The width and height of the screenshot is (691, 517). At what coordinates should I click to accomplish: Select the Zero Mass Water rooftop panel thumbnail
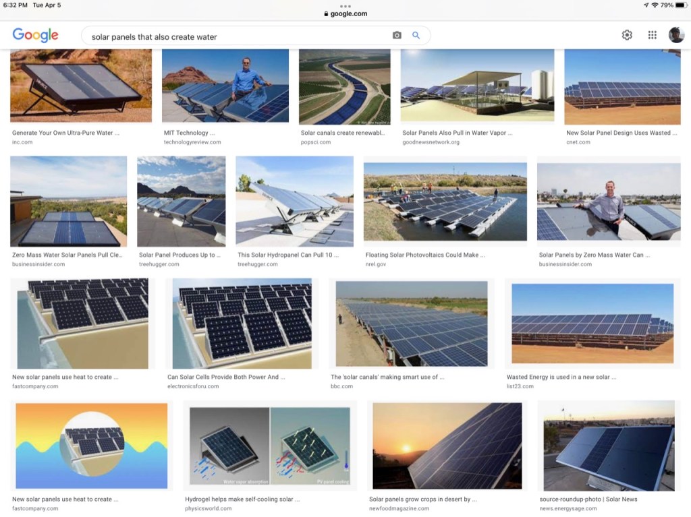coord(68,201)
